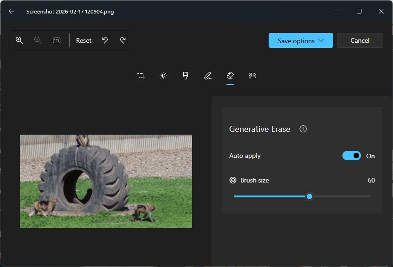Screen dimensions: 393x267
Task: Click the Brush size target icon
Action: click(233, 180)
